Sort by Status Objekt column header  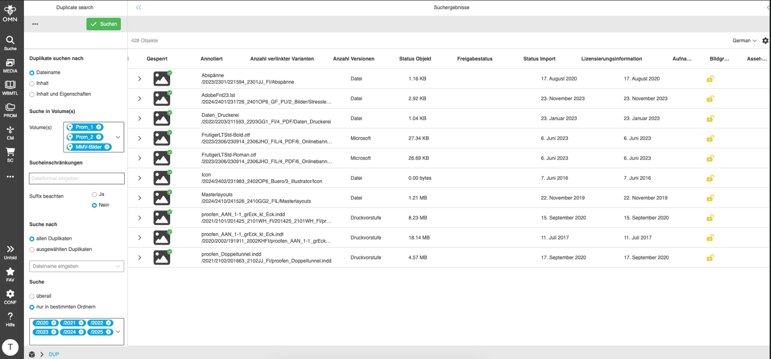pos(415,59)
